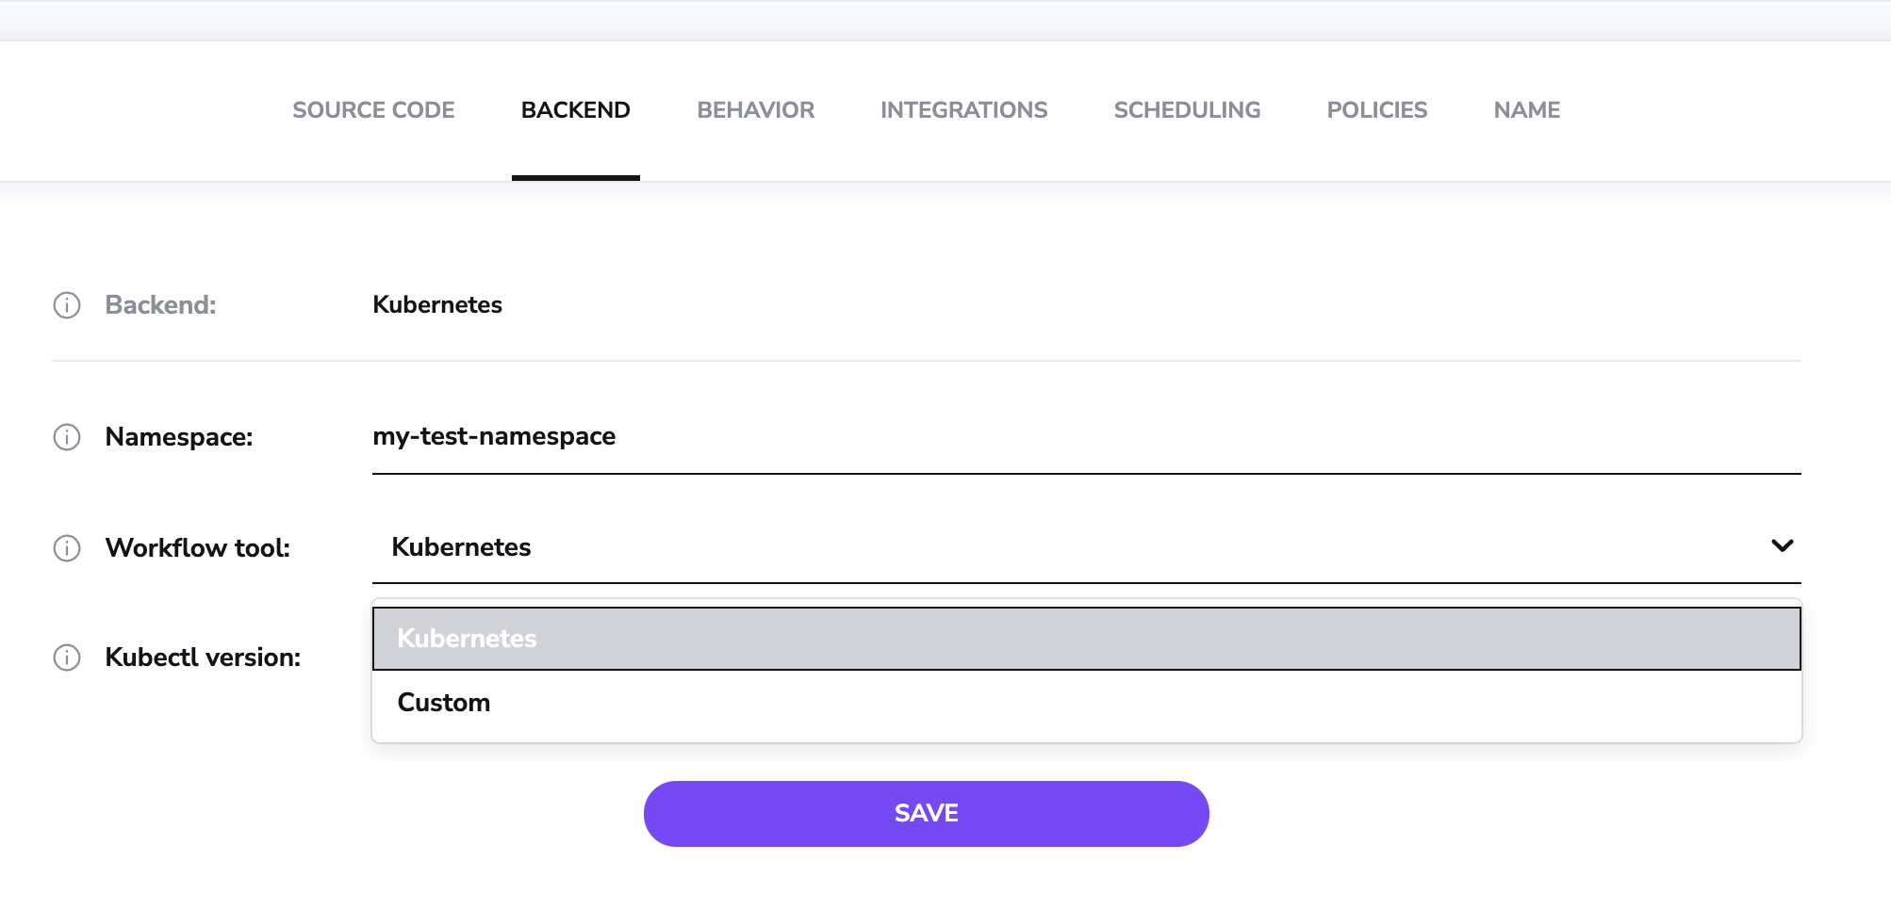Switch to the INTEGRATIONS tab
Viewport: 1891px width, 910px height.
(963, 109)
